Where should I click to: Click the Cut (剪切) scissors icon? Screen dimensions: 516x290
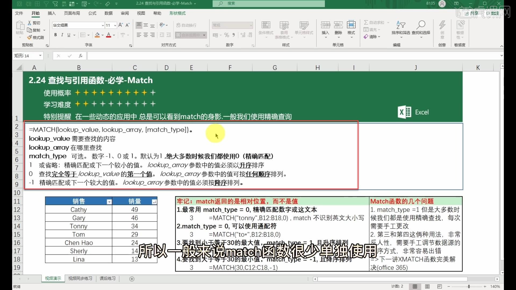(30, 23)
